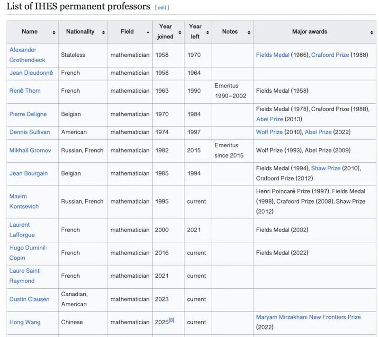
Task: Sort the table by Notes column
Action: (x=249, y=33)
